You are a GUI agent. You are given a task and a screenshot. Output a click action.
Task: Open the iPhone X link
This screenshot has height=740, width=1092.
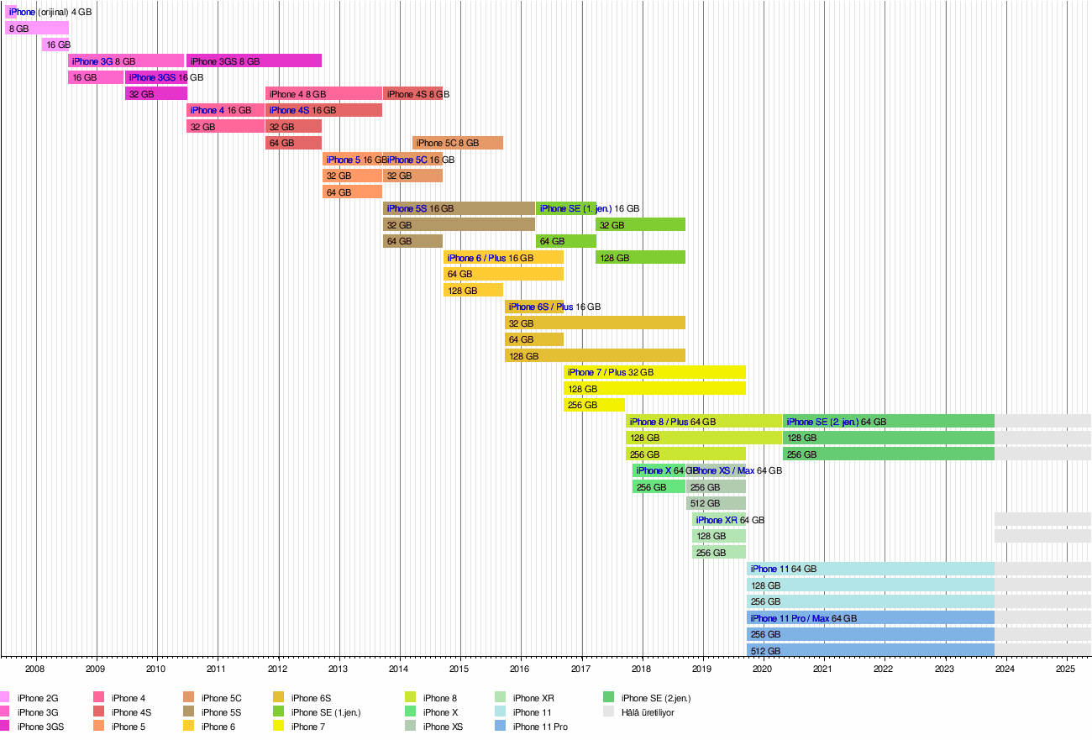(654, 471)
